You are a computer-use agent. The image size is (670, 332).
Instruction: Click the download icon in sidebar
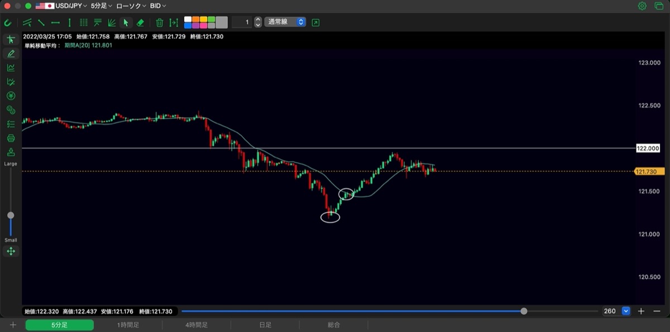click(x=11, y=152)
